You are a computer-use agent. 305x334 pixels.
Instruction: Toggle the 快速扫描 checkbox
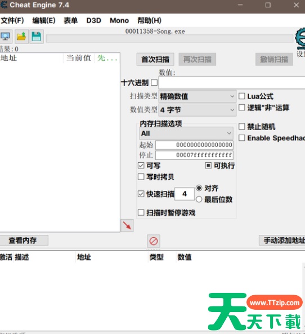pyautogui.click(x=141, y=194)
